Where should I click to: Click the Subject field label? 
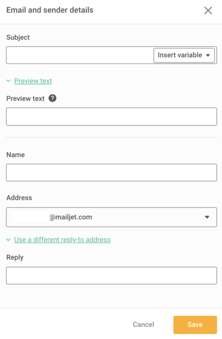tap(18, 37)
